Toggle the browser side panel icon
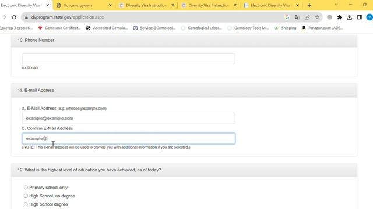The image size is (373, 209). point(360,17)
